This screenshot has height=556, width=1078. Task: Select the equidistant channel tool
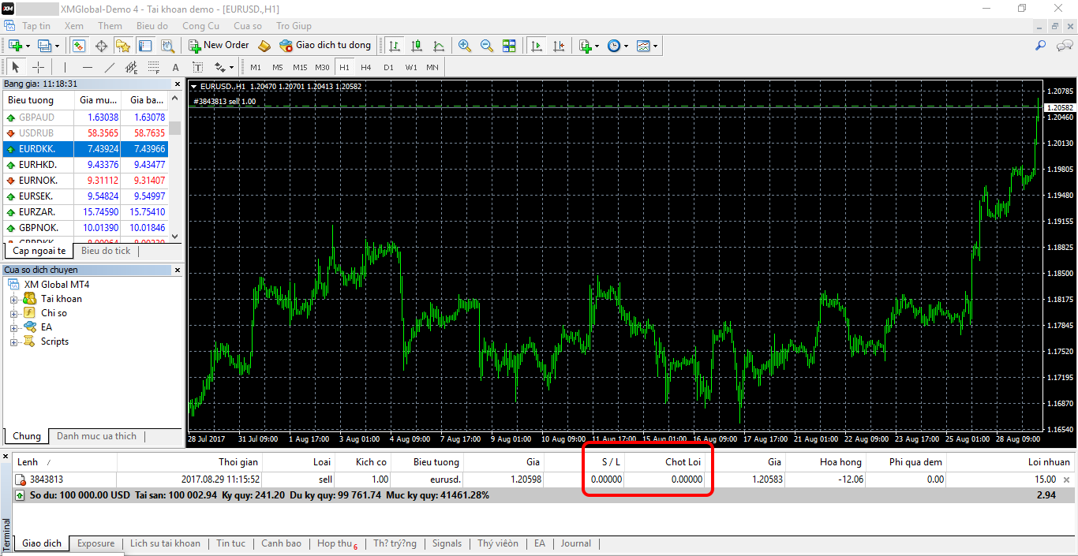[132, 67]
